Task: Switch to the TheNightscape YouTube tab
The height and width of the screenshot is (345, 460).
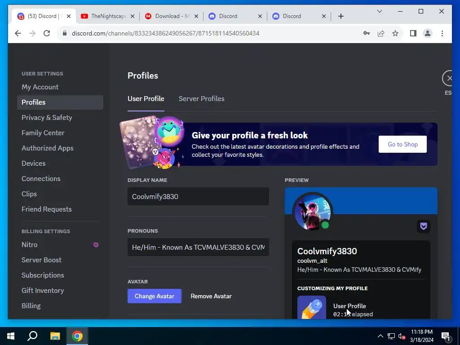Action: coord(108,16)
